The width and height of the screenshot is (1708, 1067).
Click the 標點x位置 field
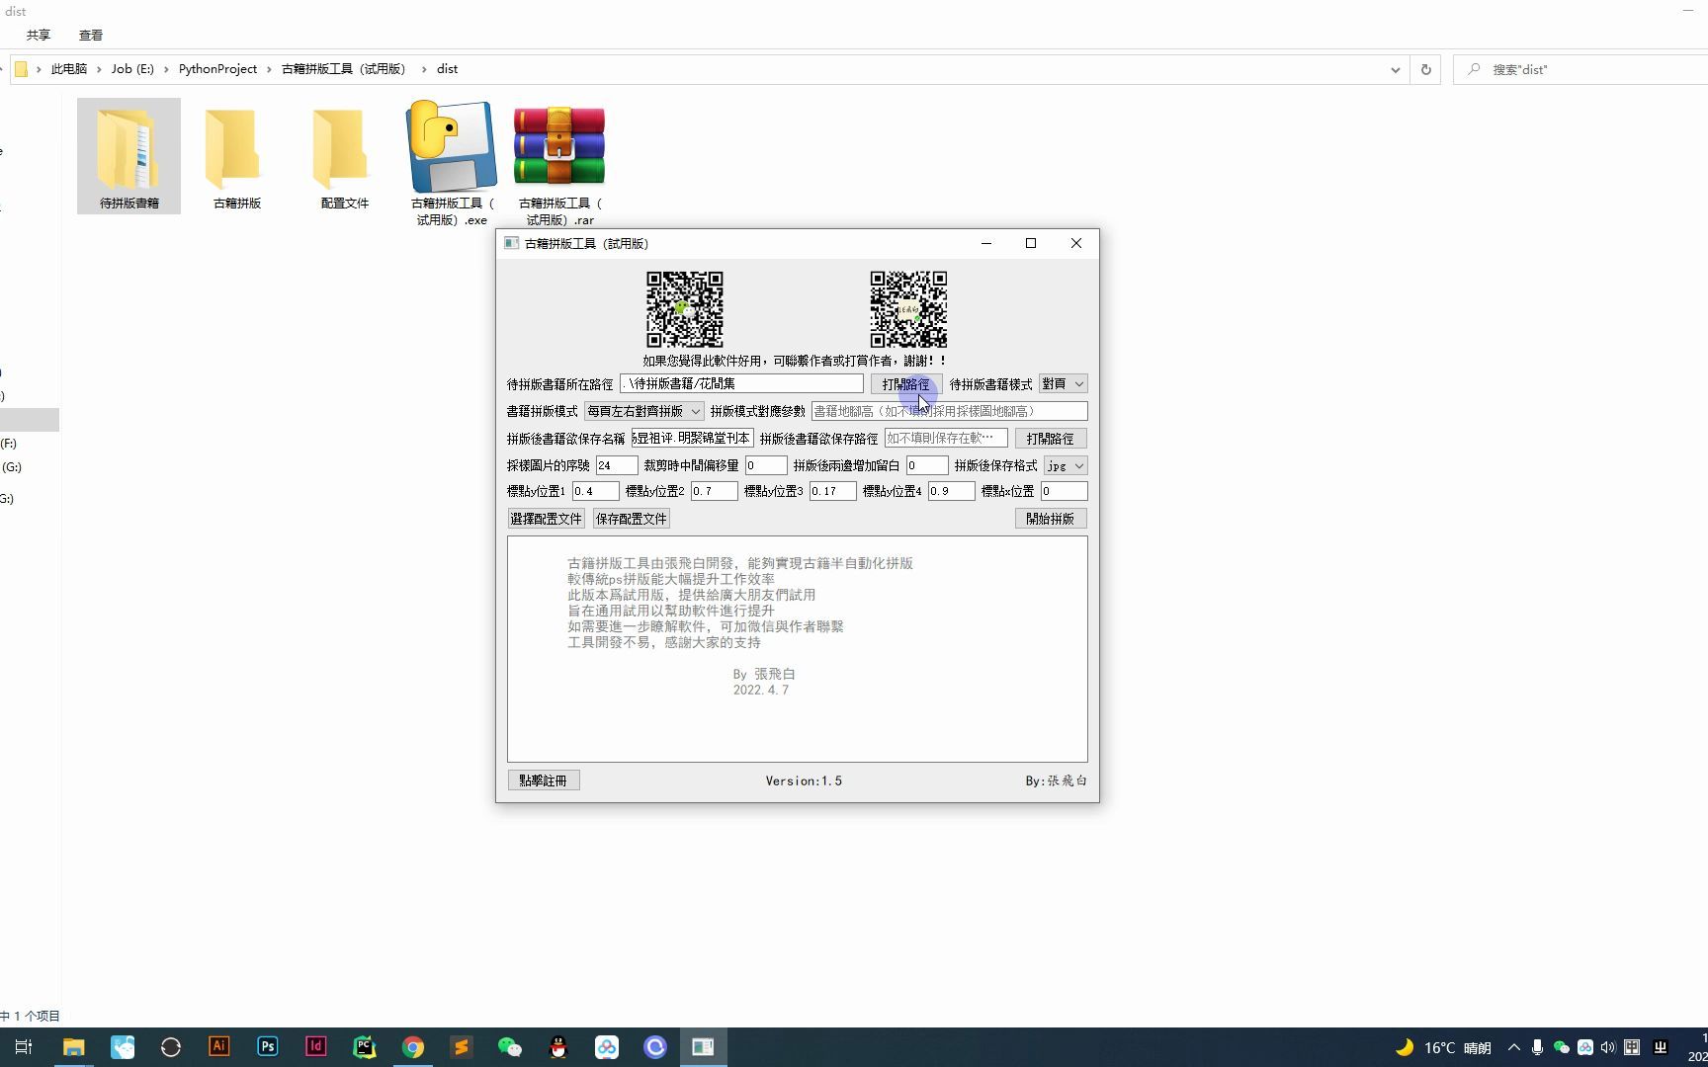(x=1065, y=491)
